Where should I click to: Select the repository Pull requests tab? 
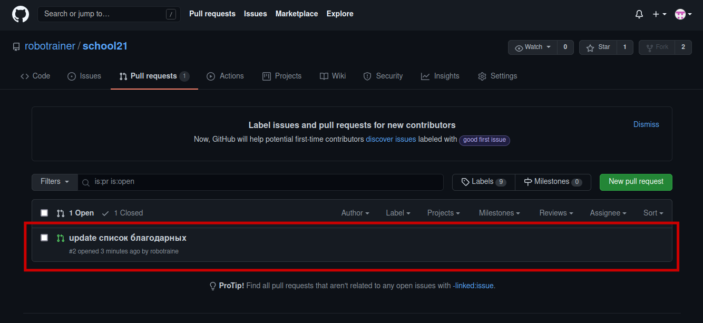154,76
